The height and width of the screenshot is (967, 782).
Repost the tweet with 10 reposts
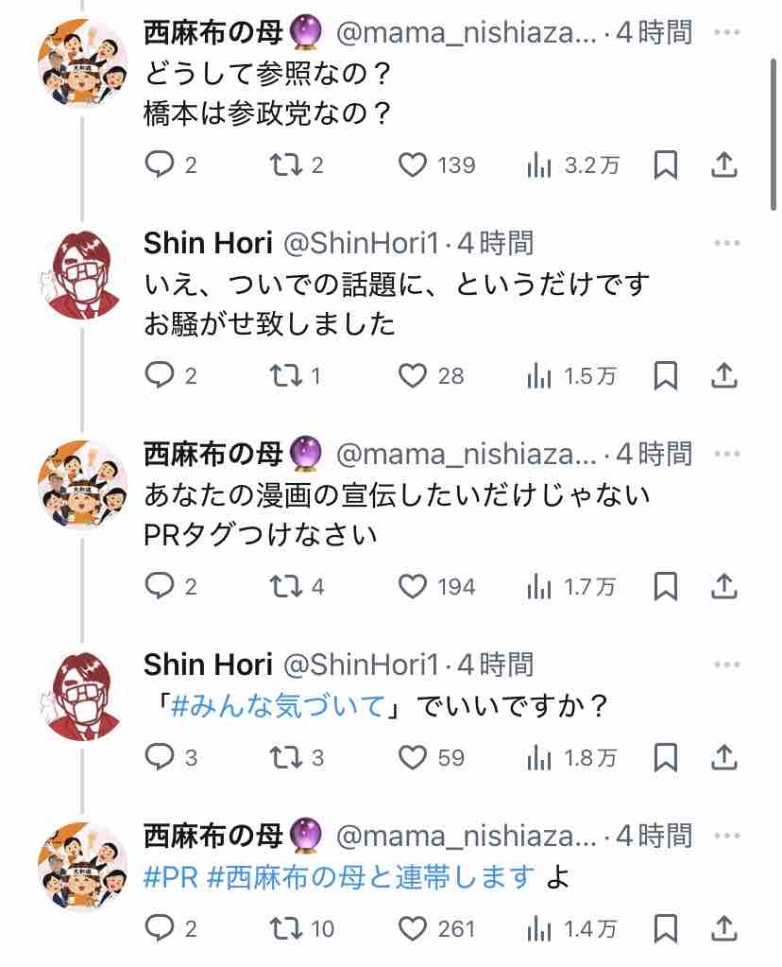(x=286, y=928)
